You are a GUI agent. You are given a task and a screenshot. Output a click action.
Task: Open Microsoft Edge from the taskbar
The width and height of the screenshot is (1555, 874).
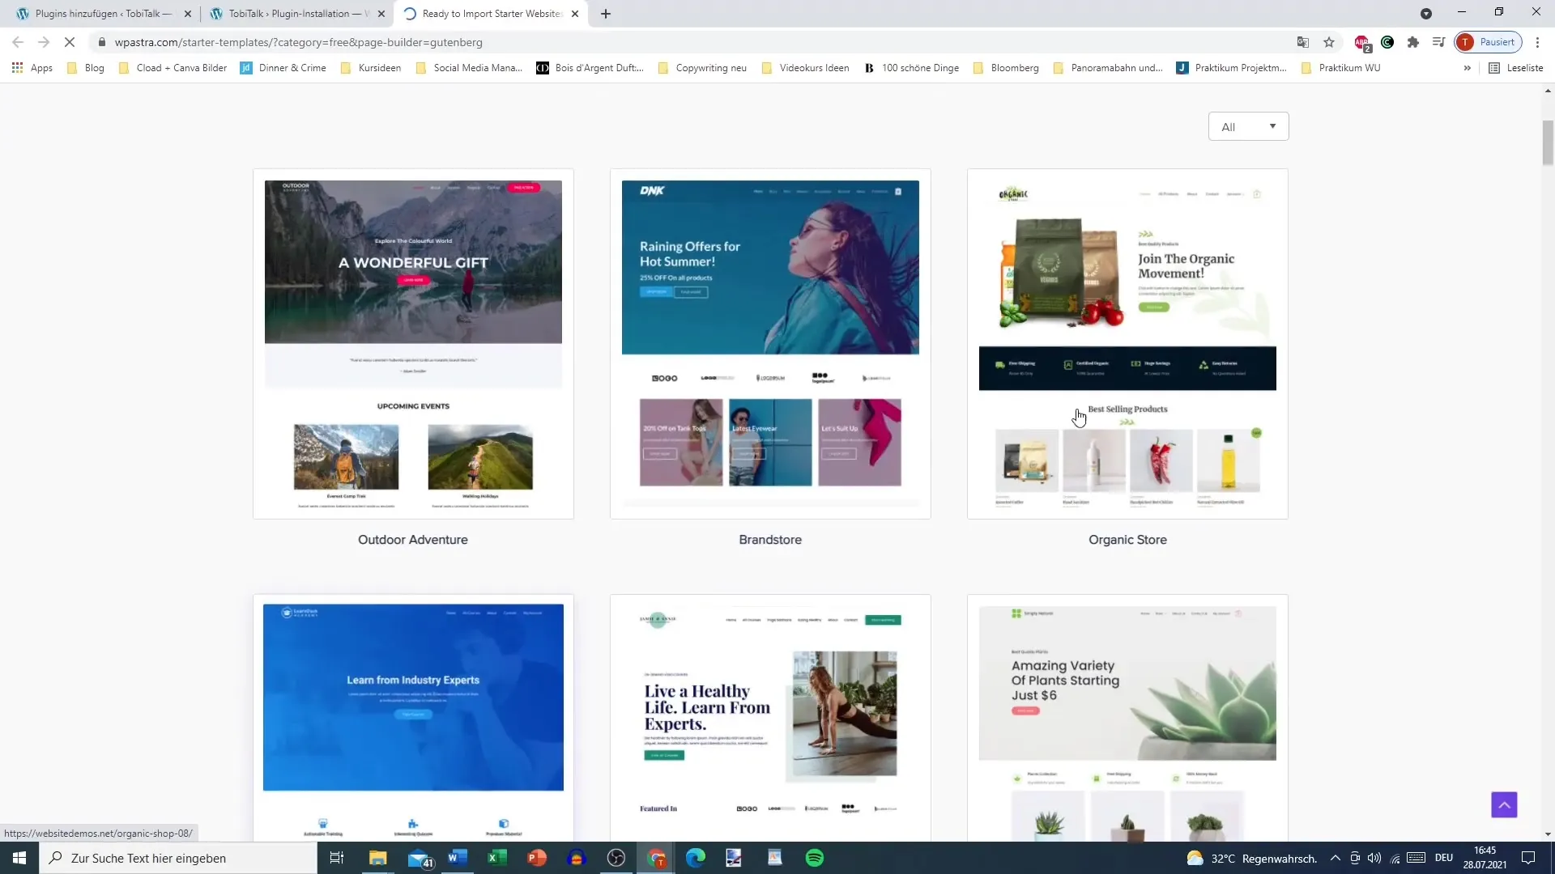coord(696,858)
